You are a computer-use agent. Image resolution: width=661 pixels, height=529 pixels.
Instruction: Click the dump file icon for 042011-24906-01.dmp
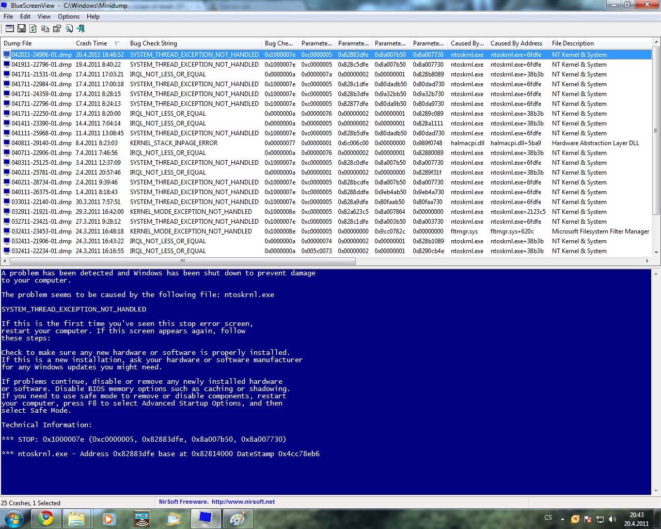coord(7,54)
